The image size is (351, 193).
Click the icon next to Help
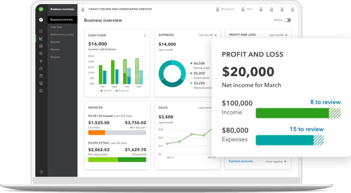pos(243,9)
